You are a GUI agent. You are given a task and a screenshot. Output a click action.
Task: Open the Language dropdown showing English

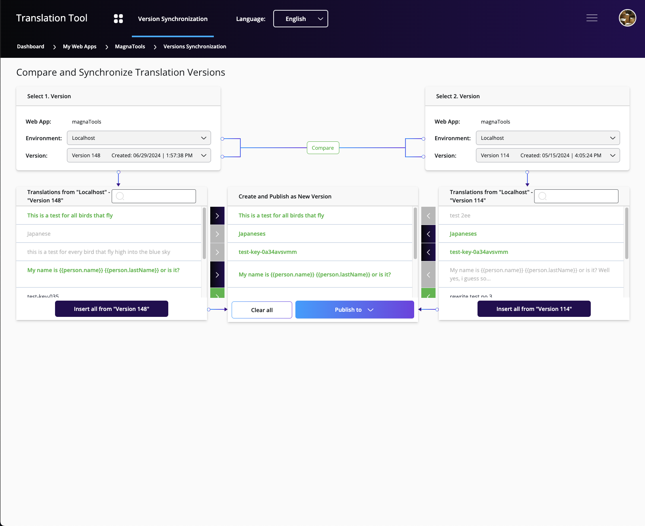tap(301, 19)
